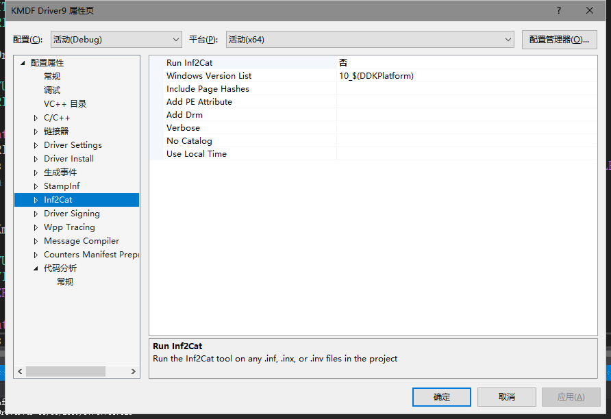Select 常规 under 代码分析

[x=65, y=282]
